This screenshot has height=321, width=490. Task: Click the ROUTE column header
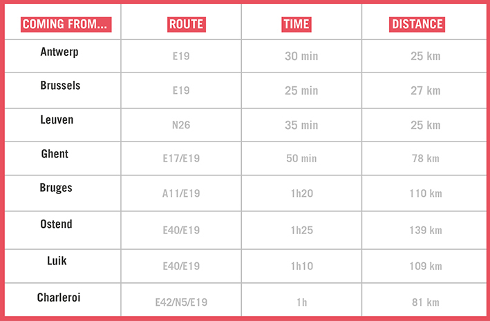pyautogui.click(x=186, y=24)
